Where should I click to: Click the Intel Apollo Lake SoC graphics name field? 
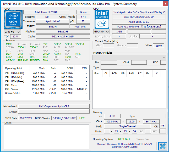(x=139, y=12)
